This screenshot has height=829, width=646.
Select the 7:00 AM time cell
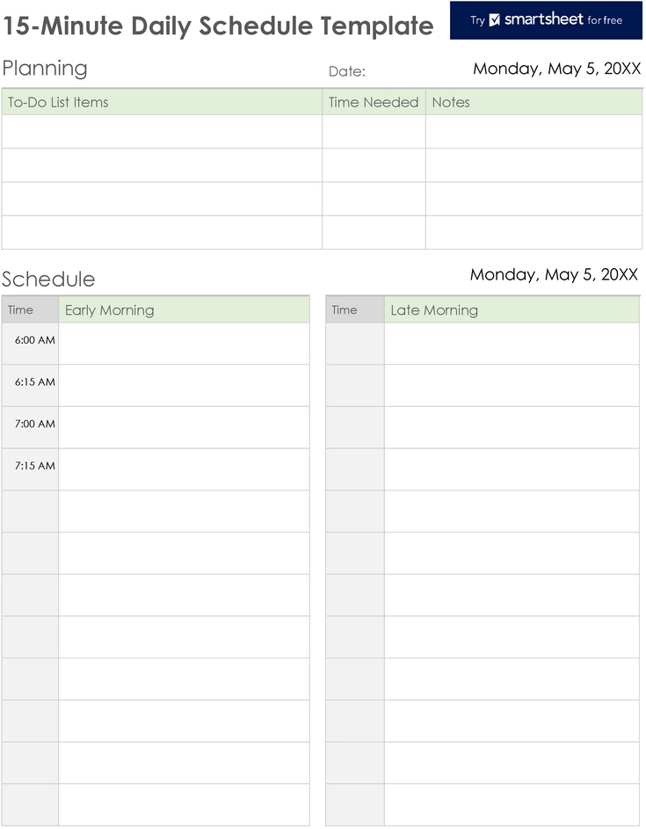point(30,427)
